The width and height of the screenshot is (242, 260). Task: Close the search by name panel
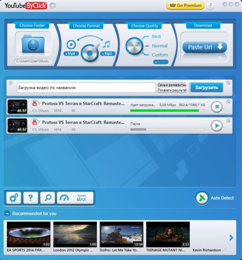[x=229, y=83]
